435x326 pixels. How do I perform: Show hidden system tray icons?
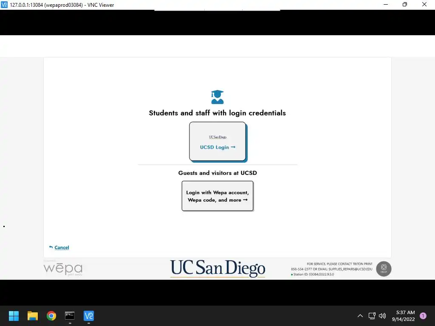point(360,316)
